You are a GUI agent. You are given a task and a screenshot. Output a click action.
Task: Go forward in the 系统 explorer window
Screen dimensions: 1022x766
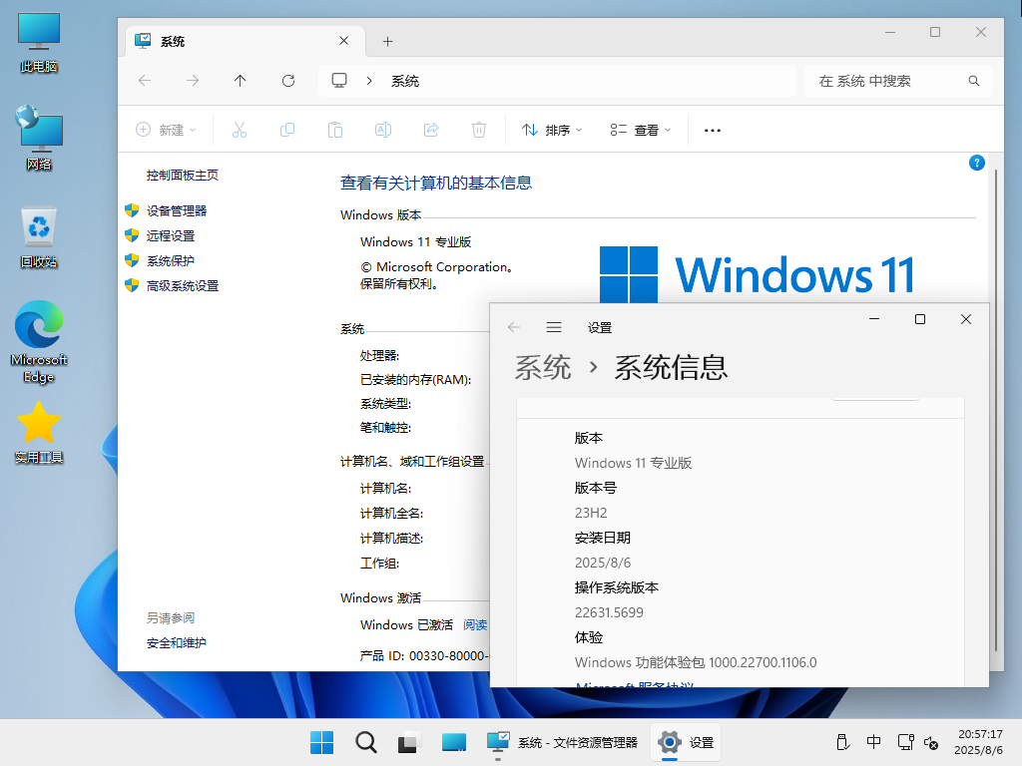(193, 81)
